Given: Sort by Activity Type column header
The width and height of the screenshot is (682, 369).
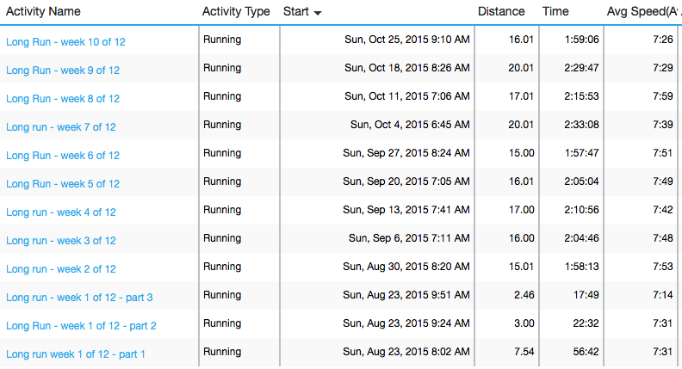Looking at the screenshot, I should (x=235, y=12).
